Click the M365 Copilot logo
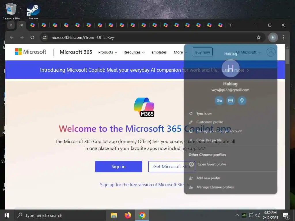This screenshot has height=221, width=295. pos(144,107)
